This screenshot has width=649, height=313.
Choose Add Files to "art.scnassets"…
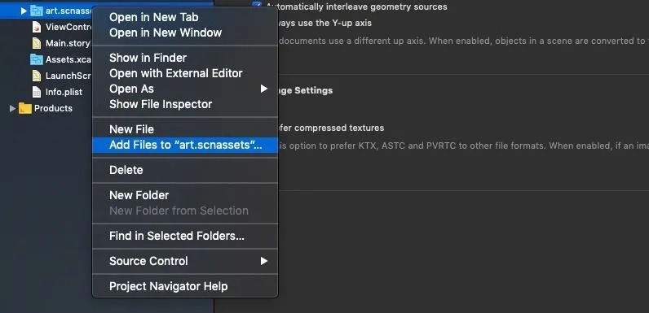[x=185, y=145]
